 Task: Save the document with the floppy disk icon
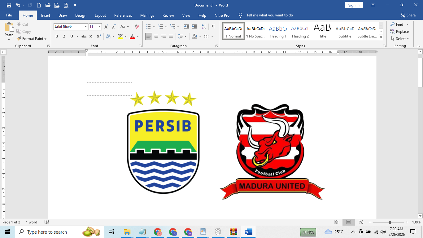click(9, 5)
